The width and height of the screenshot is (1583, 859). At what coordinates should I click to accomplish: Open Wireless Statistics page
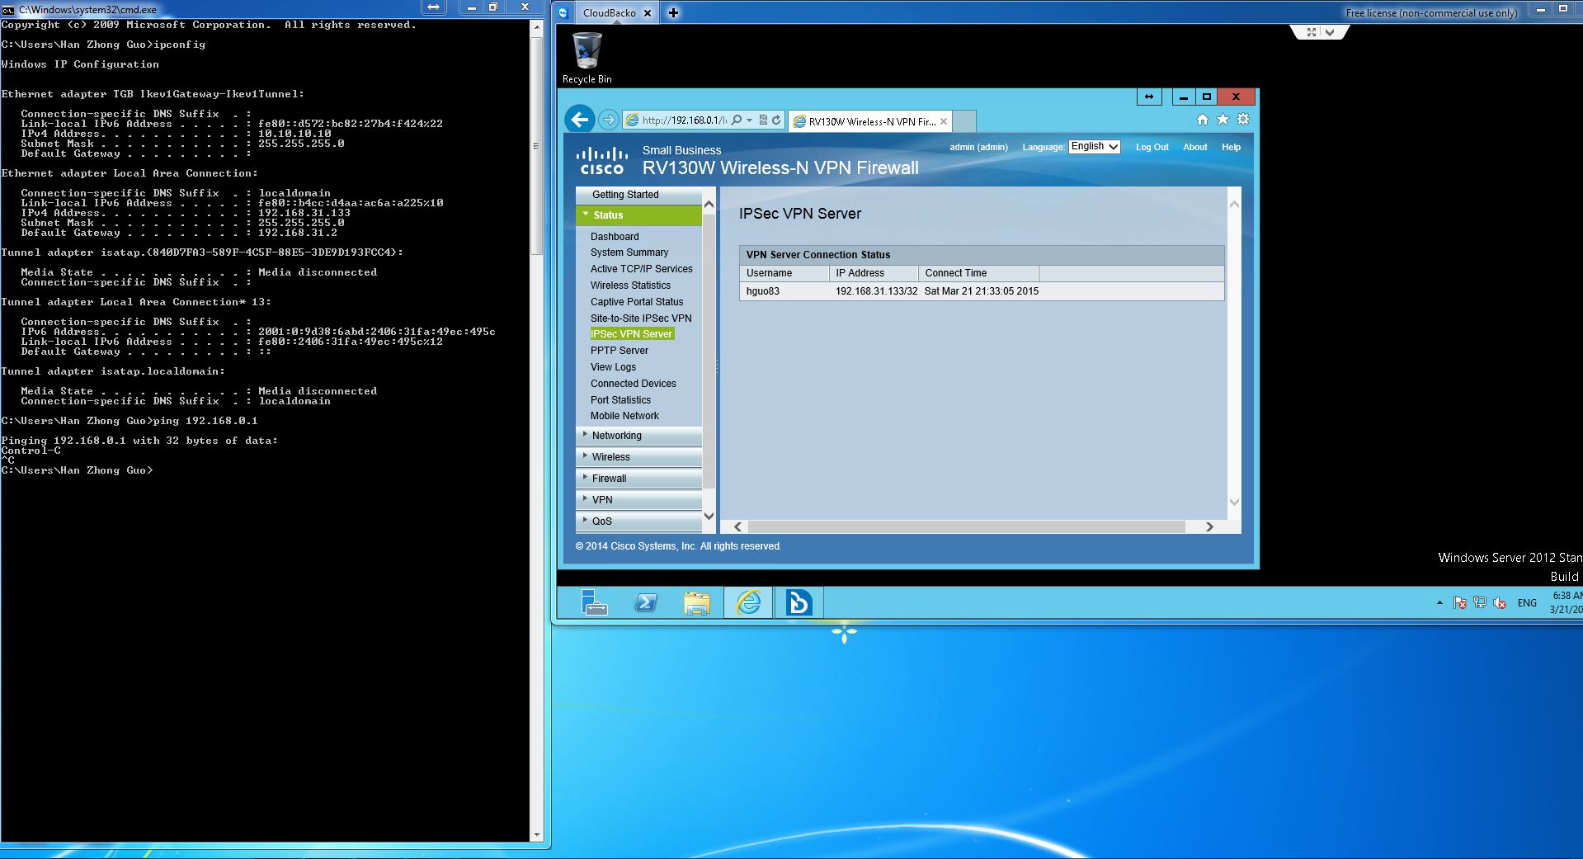point(630,286)
